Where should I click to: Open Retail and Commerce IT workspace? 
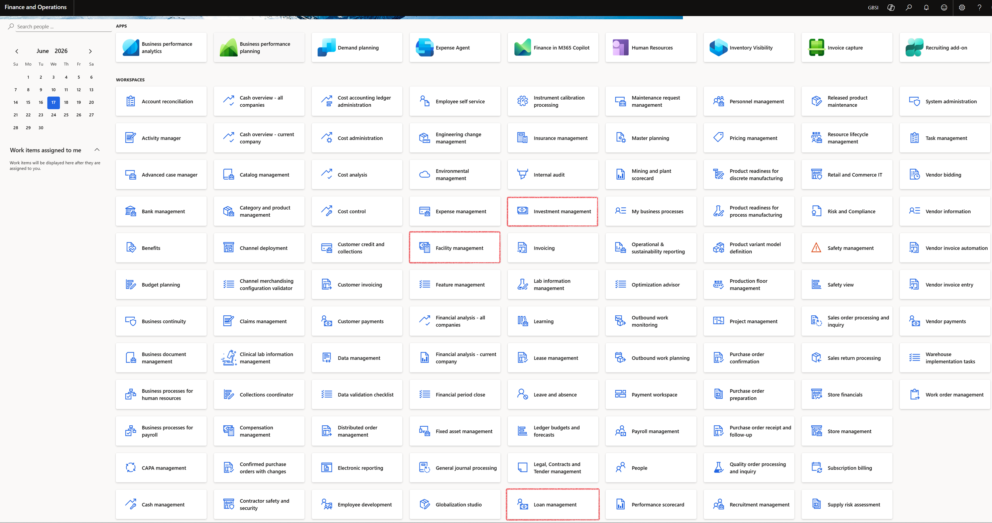[x=847, y=175]
